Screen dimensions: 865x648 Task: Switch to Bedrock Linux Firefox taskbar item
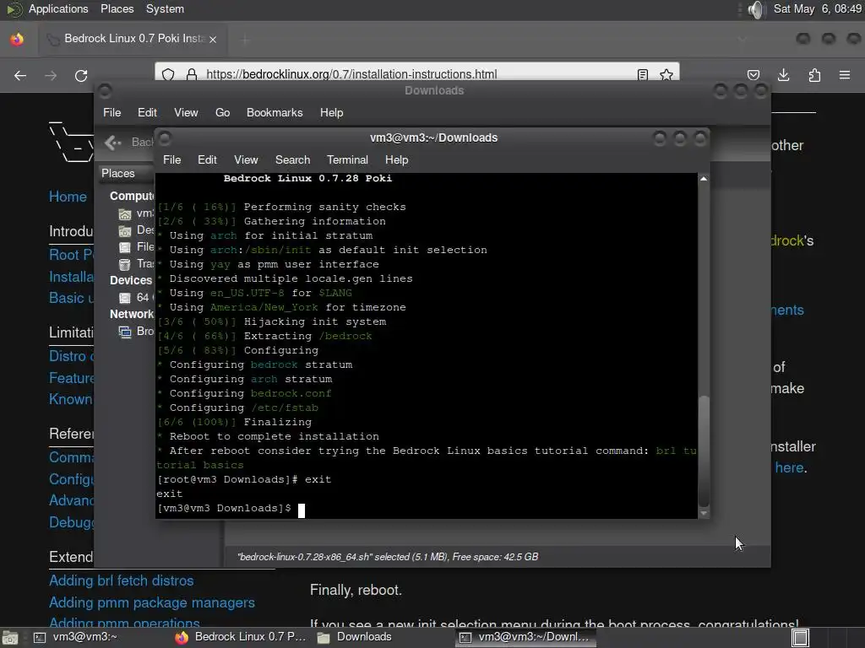[x=240, y=637]
